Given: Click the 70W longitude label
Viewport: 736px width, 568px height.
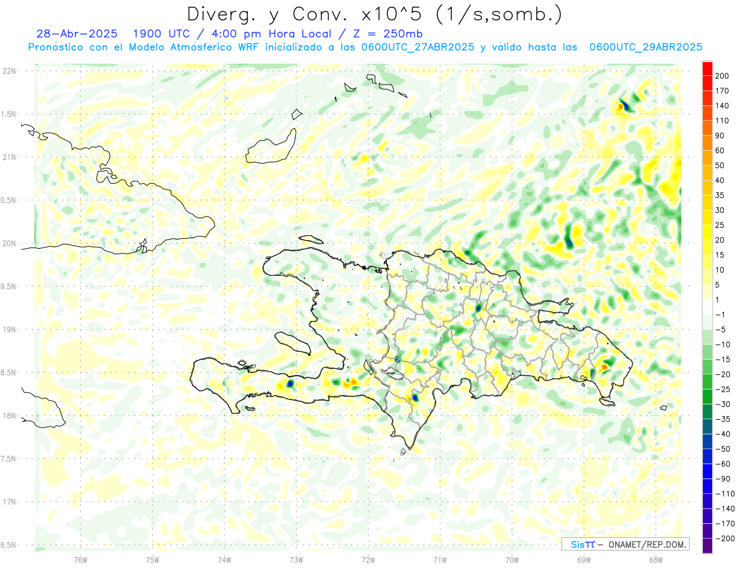Looking at the screenshot, I should pos(512,559).
